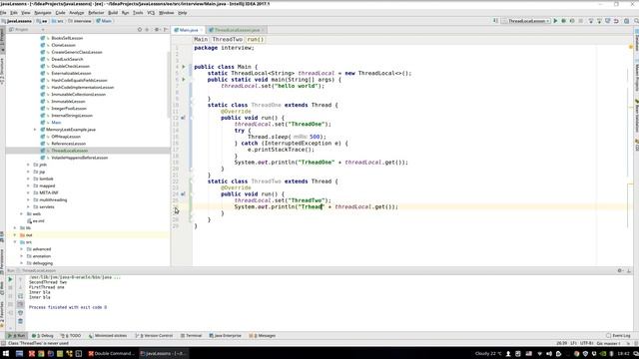Click the stop process icon in the top toolbar
This screenshot has width=639, height=359.
581,21
